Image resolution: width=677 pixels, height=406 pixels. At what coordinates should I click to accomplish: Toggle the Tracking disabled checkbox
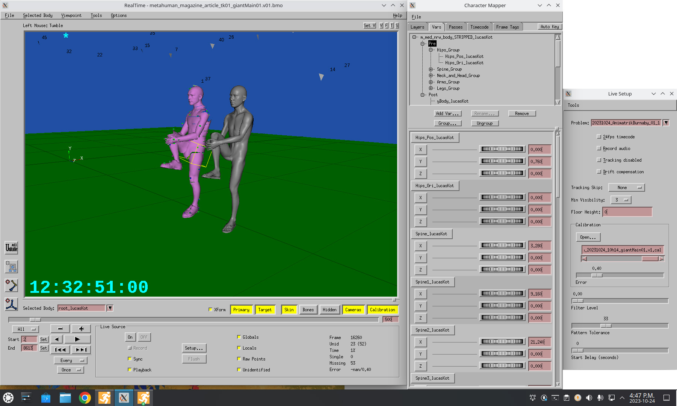599,160
